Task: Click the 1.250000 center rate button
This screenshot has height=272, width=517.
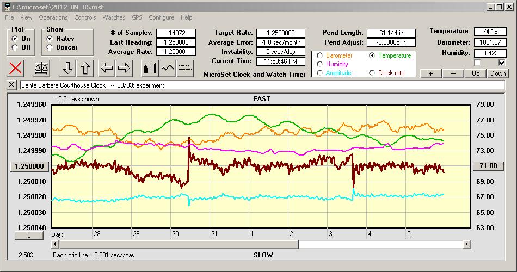Action: 29,166
